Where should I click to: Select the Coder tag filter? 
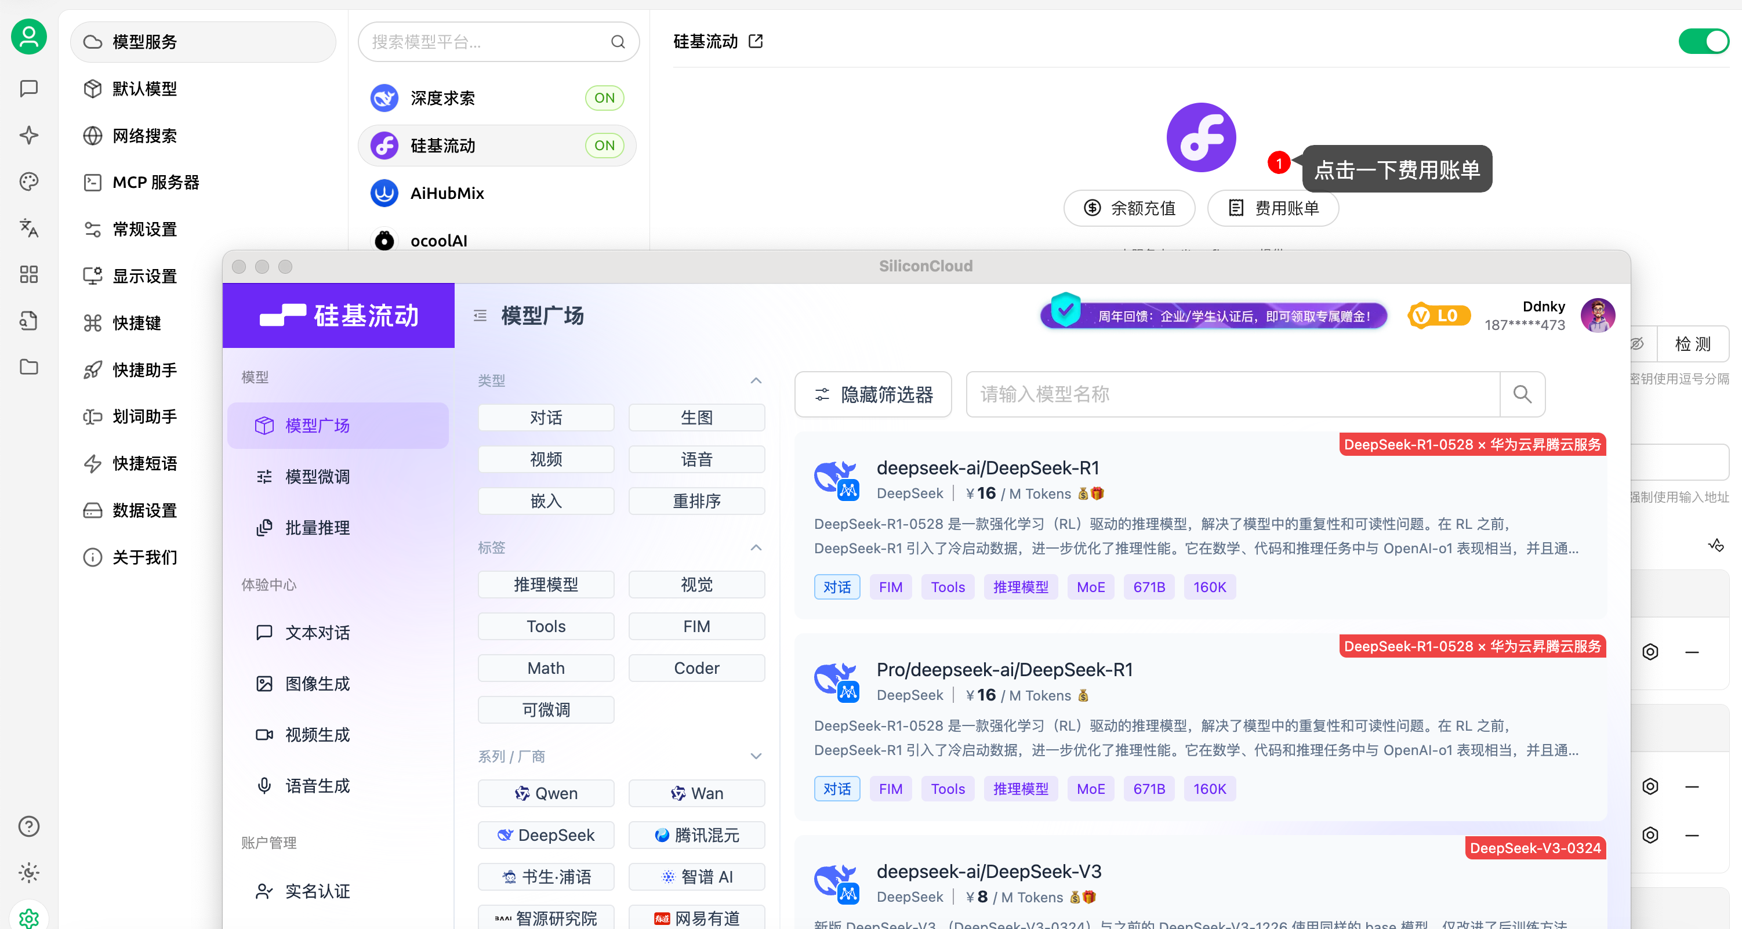coord(696,668)
